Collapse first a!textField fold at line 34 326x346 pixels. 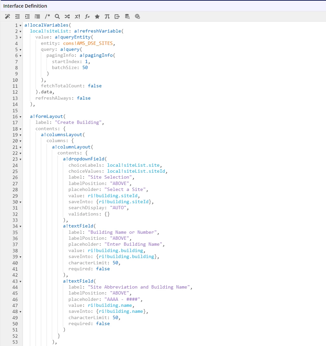20,226
